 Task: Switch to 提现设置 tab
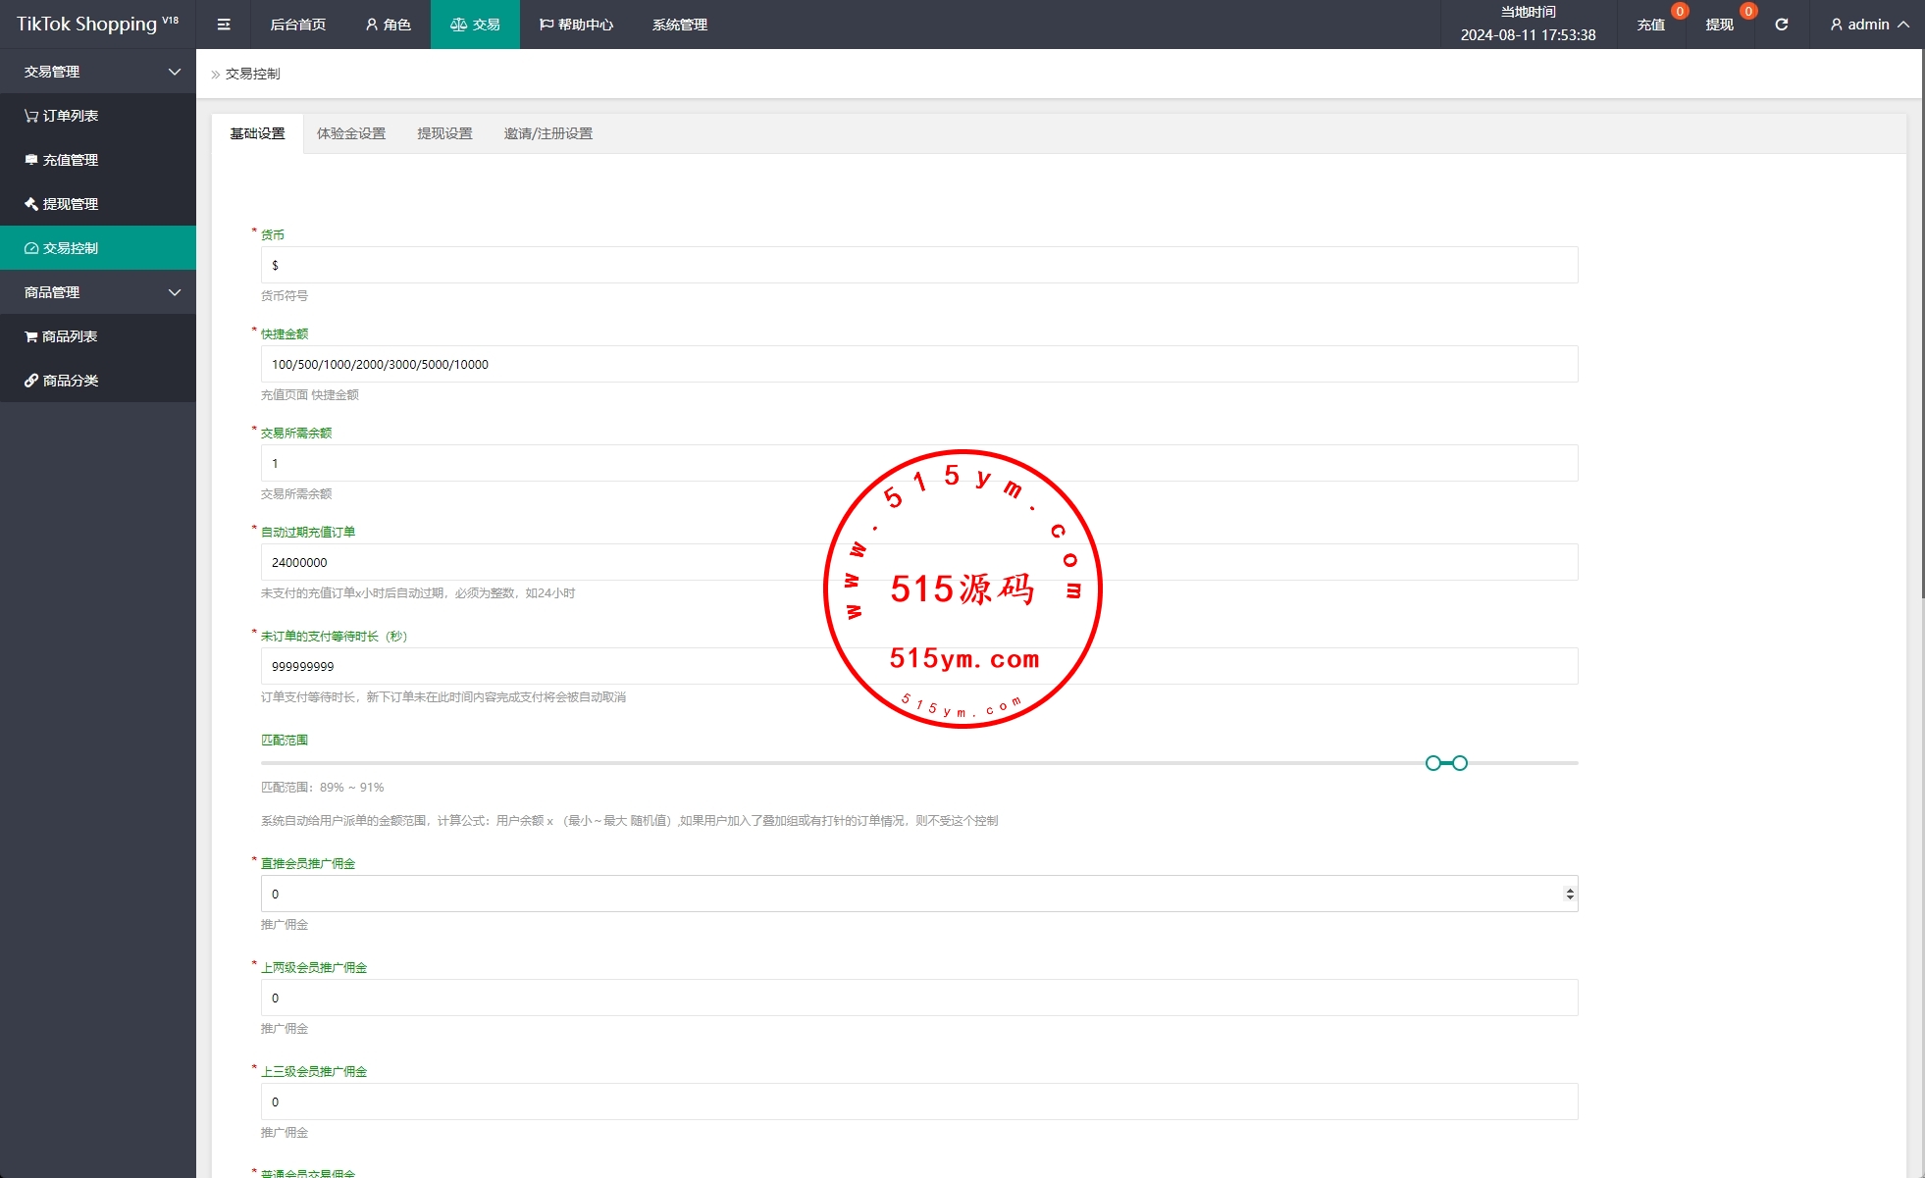[x=444, y=133]
